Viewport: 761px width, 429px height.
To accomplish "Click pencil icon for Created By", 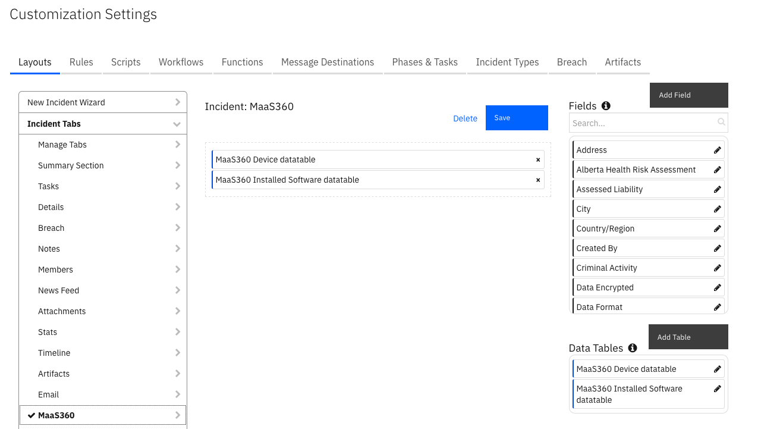I will coord(718,249).
